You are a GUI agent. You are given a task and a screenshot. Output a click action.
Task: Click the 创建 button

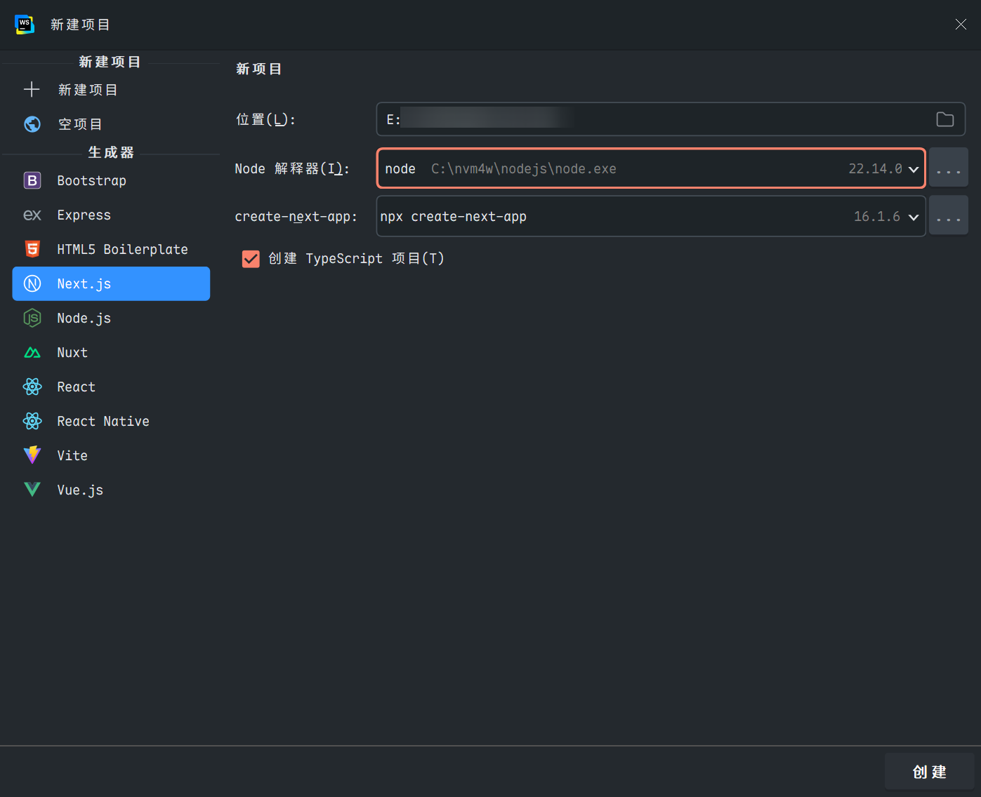click(929, 772)
